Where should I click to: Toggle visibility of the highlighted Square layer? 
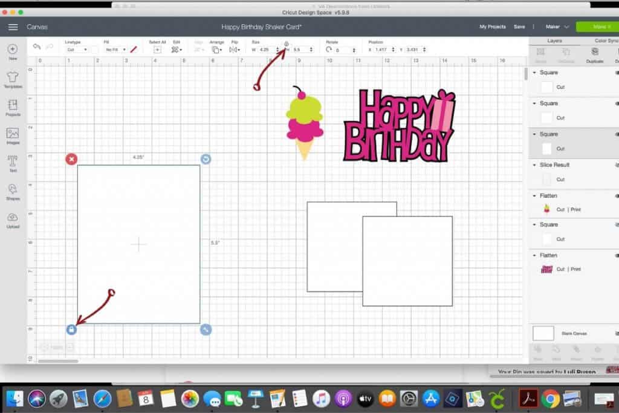coord(617,134)
